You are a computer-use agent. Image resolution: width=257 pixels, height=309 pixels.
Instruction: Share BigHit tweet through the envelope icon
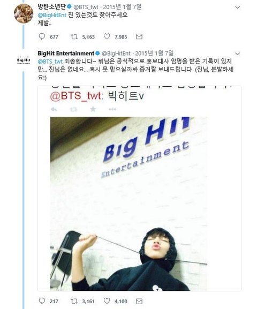coord(139,301)
